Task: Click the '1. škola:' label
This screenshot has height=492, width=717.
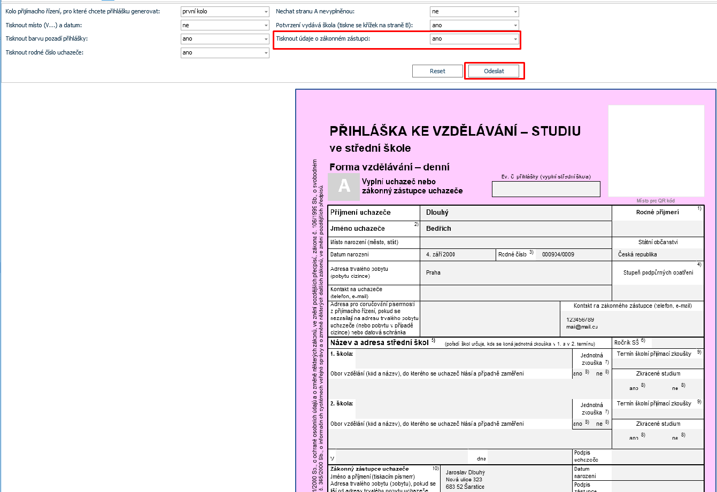Action: [x=342, y=354]
